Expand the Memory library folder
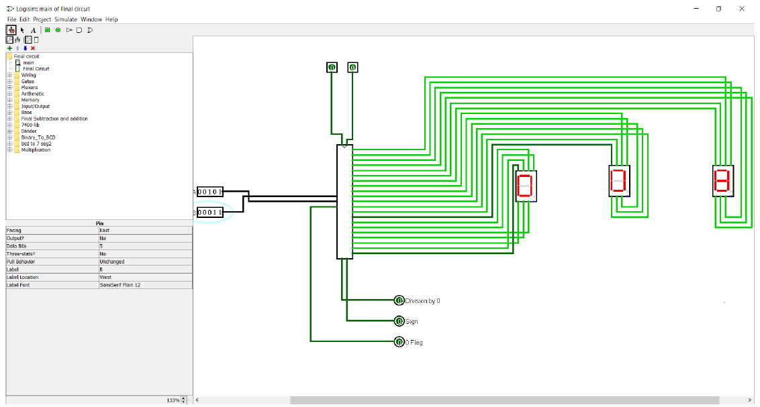Viewport: 760px width, 407px height. pyautogui.click(x=9, y=100)
